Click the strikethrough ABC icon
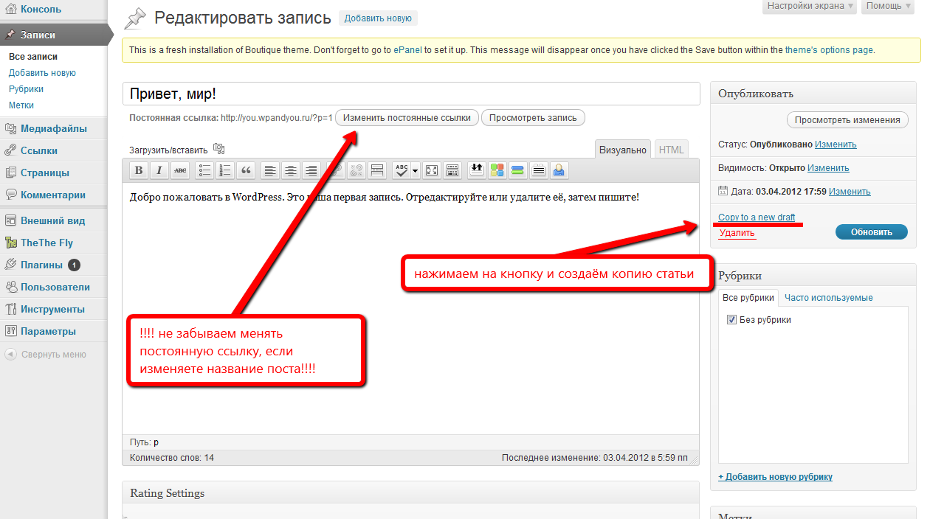 click(x=180, y=170)
